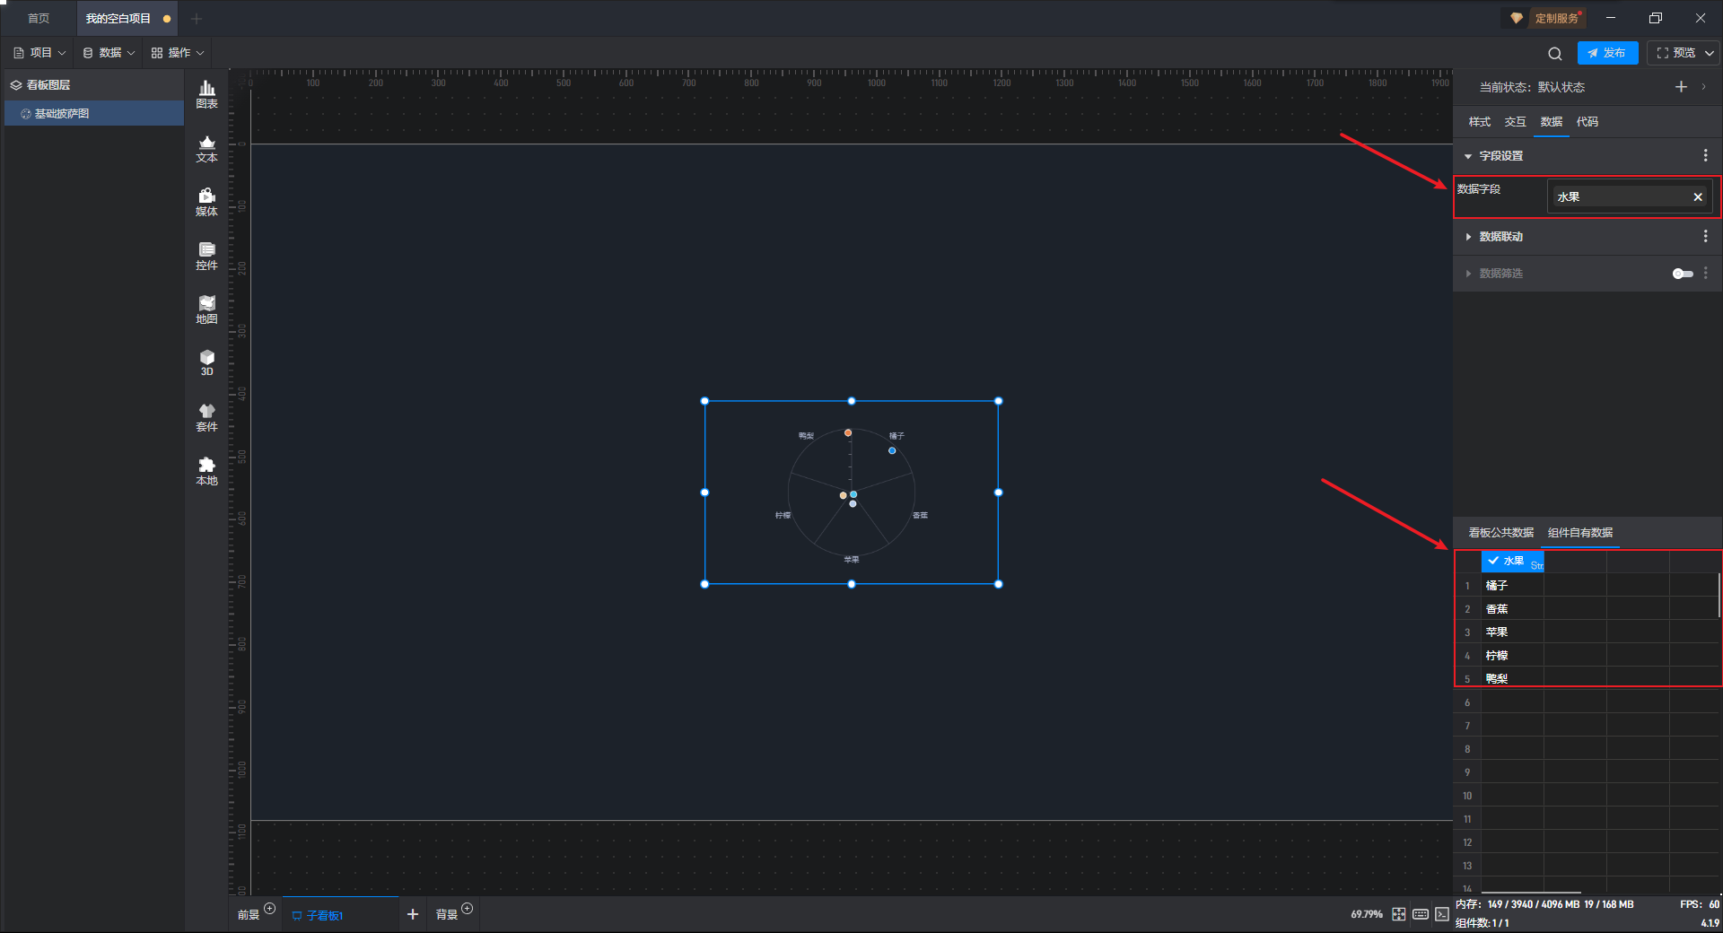The width and height of the screenshot is (1723, 933).
Task: Open the console terminal icon
Action: tap(1442, 914)
